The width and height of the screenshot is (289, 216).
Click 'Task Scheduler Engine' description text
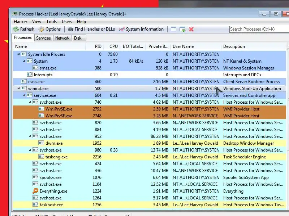(x=245, y=157)
